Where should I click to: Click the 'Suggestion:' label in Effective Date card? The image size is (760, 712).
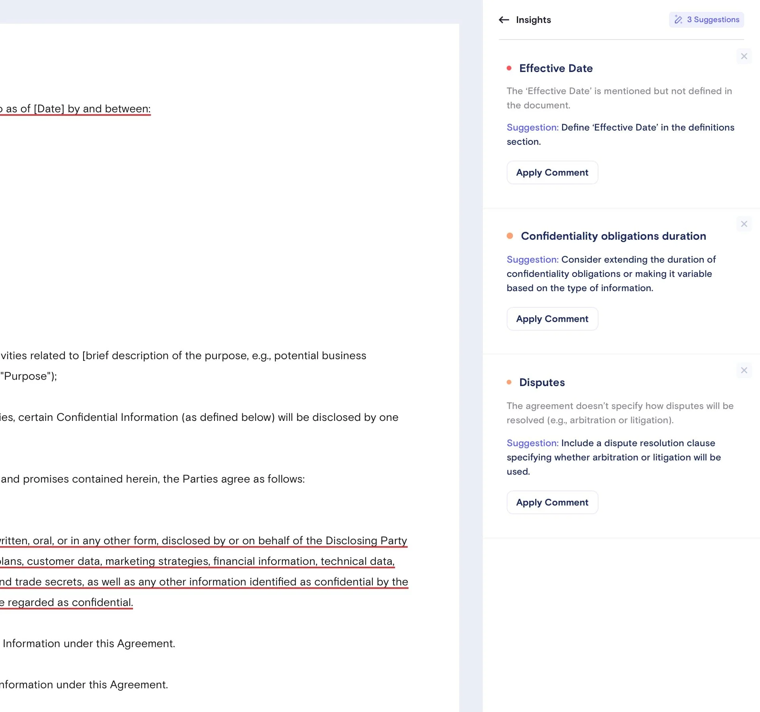pos(532,127)
